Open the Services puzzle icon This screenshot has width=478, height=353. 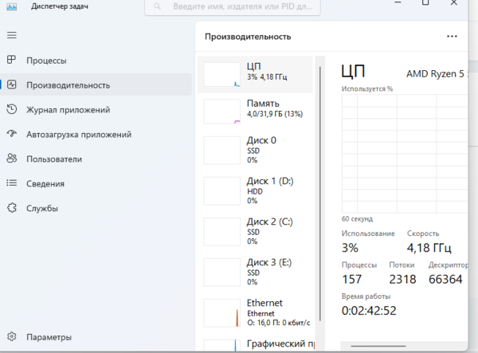point(11,209)
